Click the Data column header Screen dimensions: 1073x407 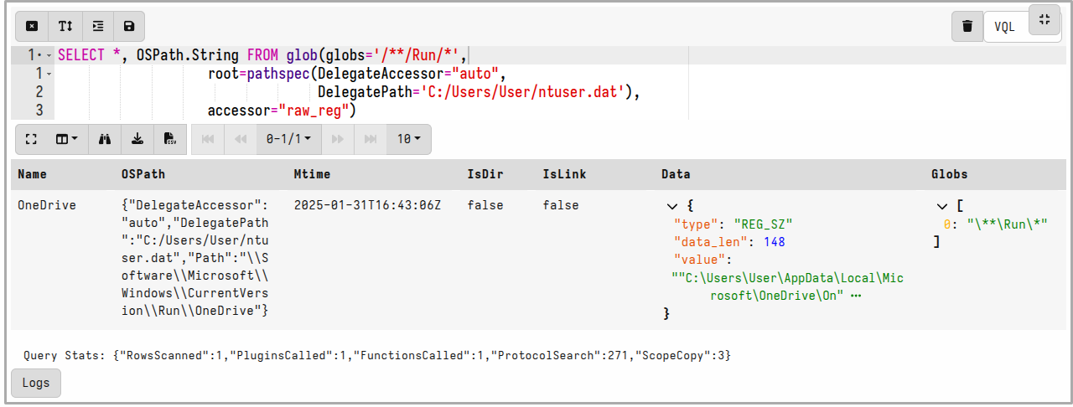676,174
